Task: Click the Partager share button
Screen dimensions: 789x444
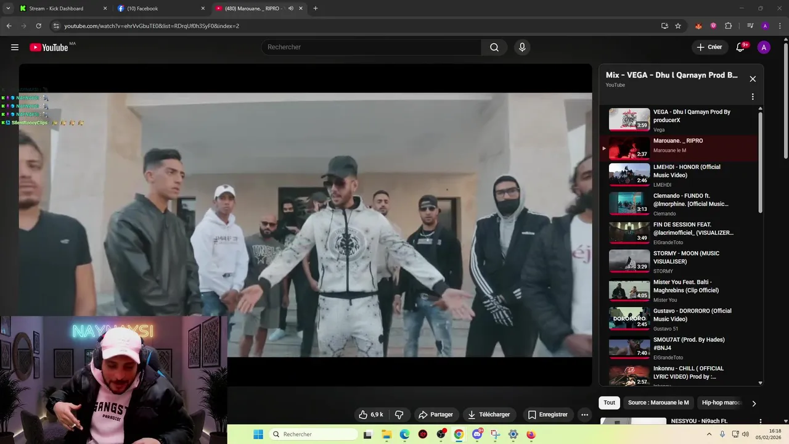Action: point(435,414)
